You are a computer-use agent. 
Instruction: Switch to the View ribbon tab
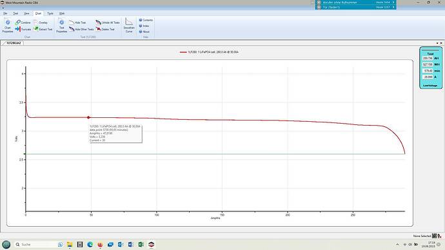26,14
